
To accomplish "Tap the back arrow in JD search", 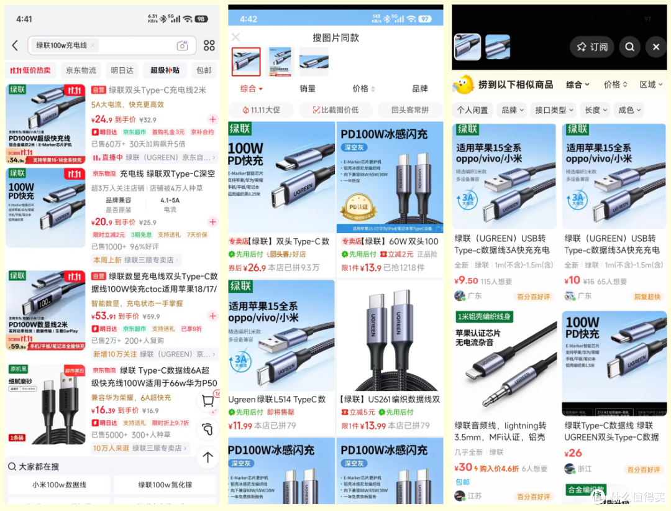I will [x=15, y=45].
